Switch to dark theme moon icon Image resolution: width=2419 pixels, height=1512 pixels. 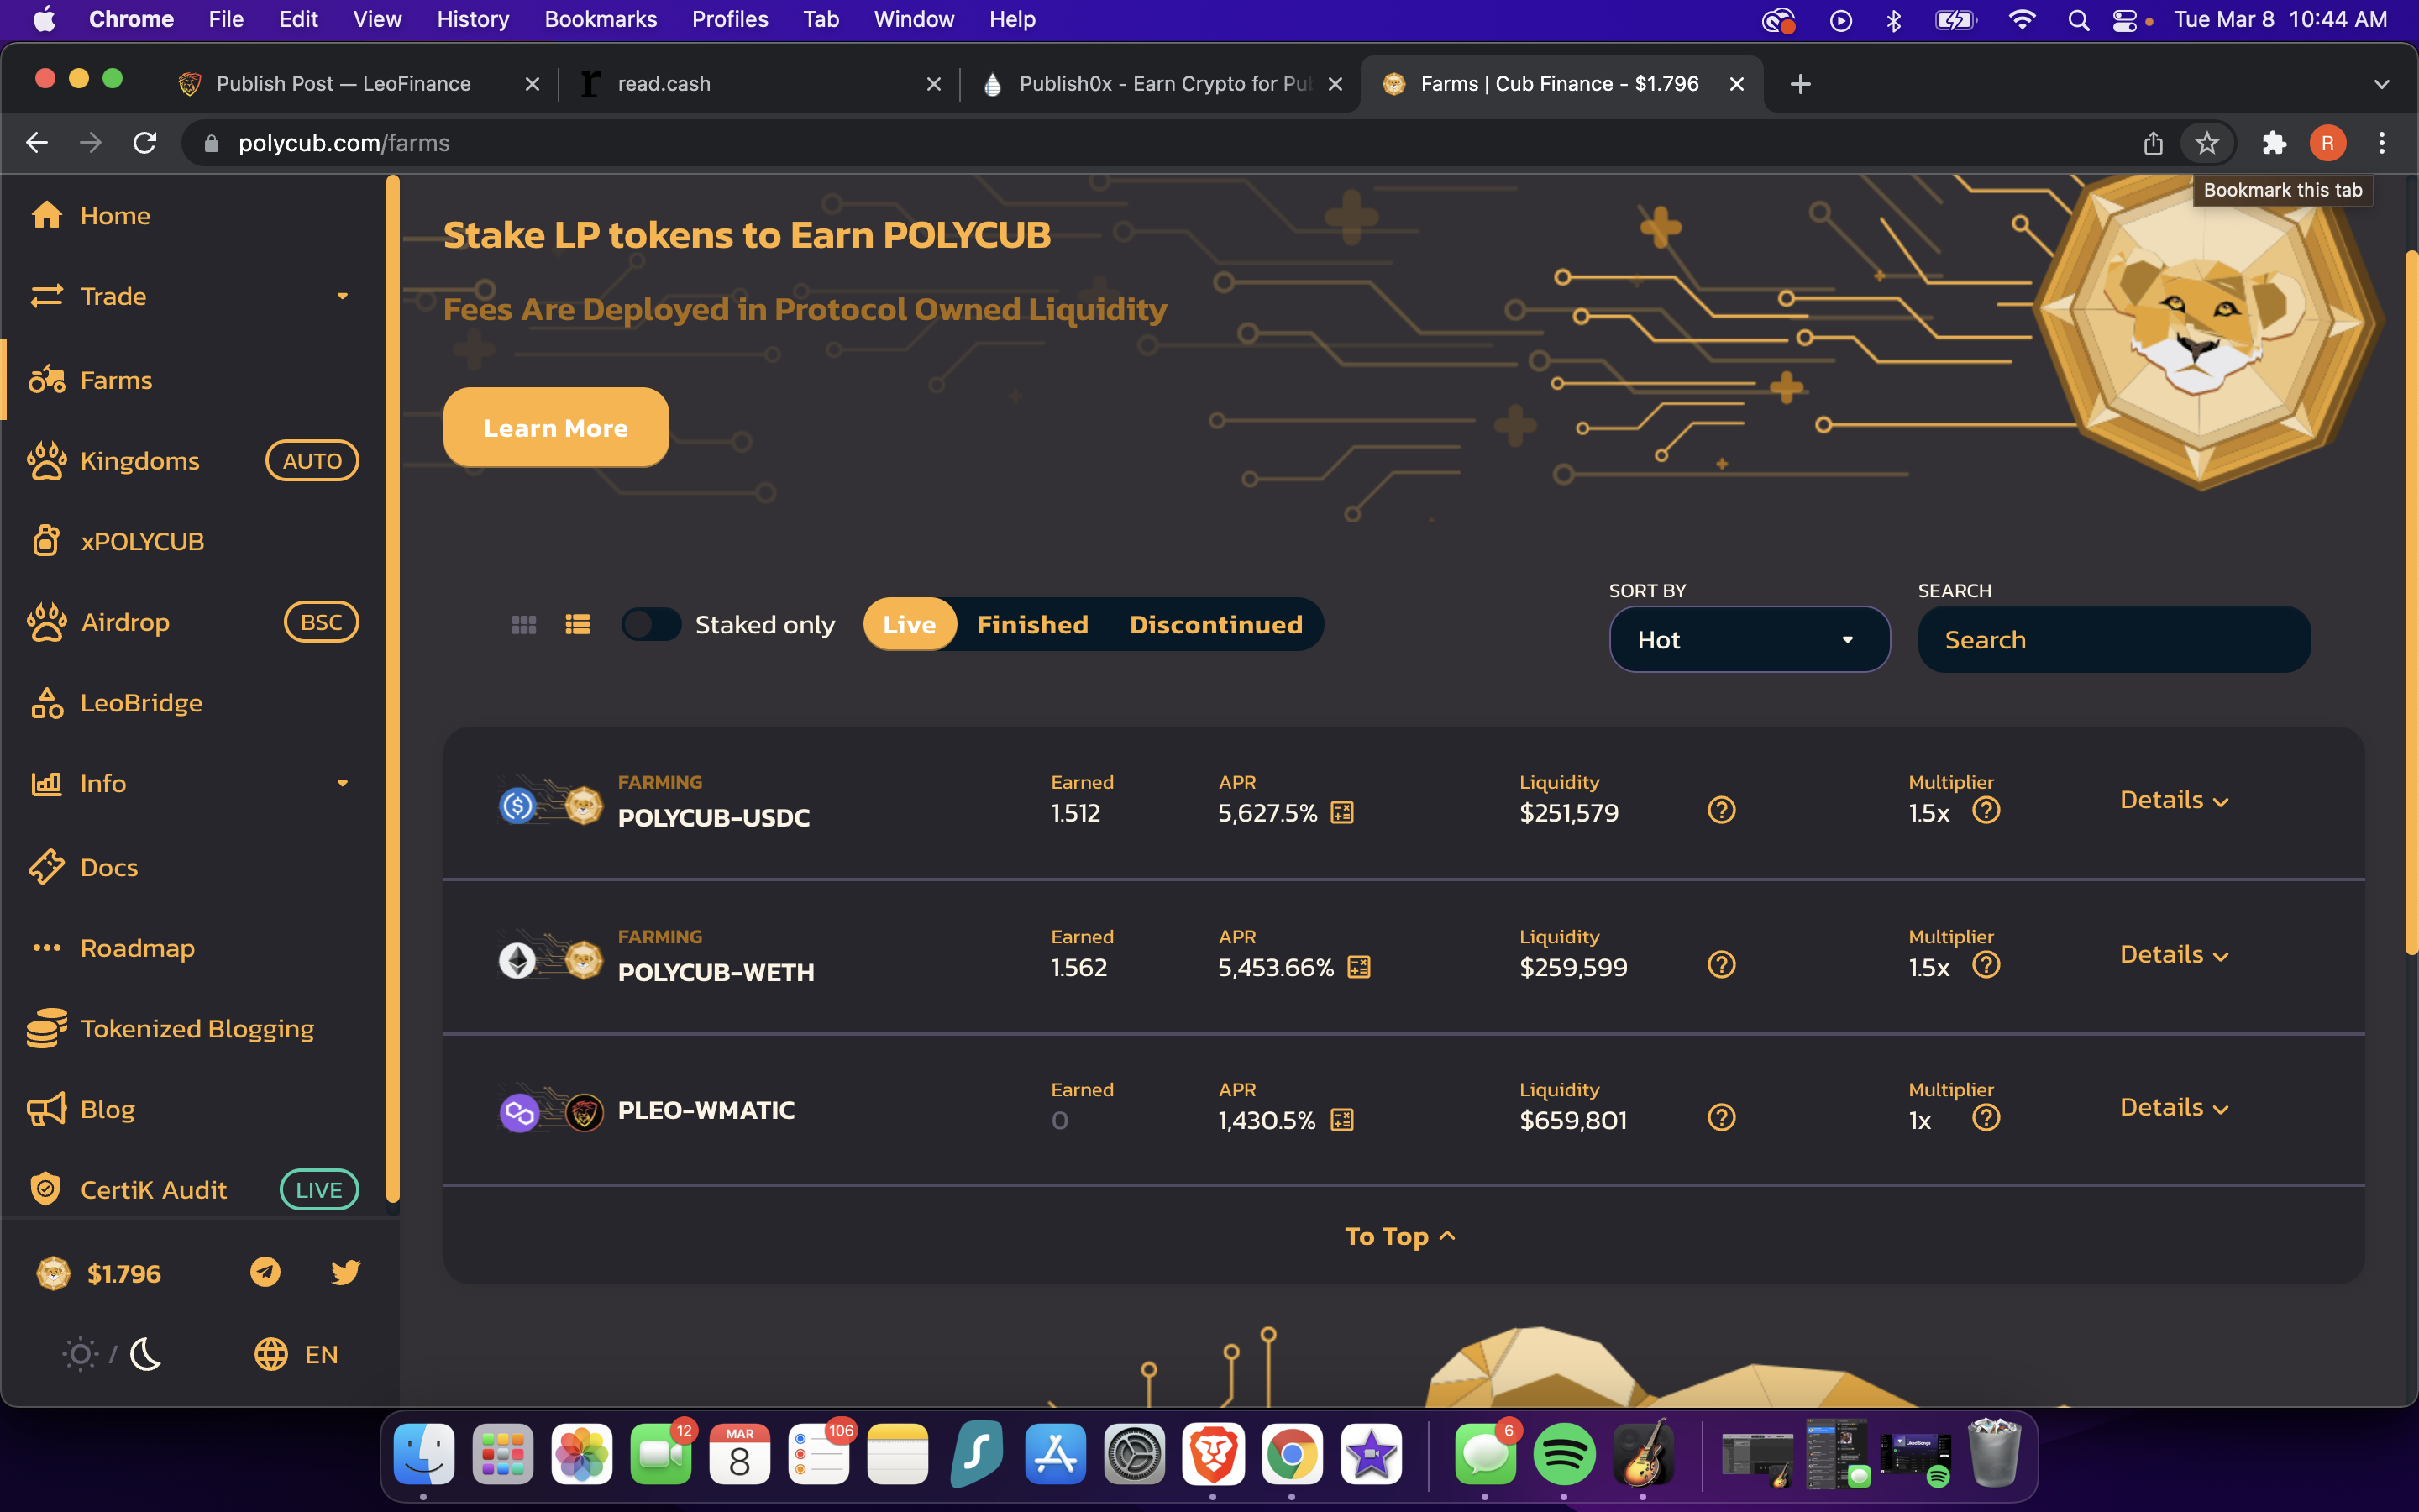[x=146, y=1354]
